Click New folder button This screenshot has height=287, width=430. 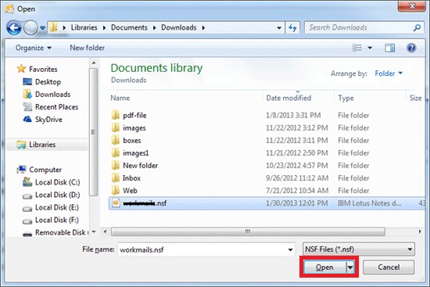pos(88,48)
